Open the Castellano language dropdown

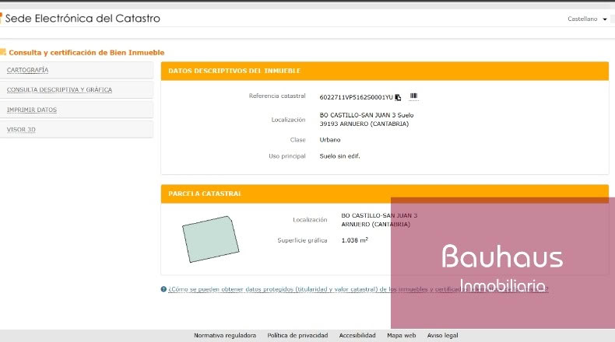click(x=587, y=19)
